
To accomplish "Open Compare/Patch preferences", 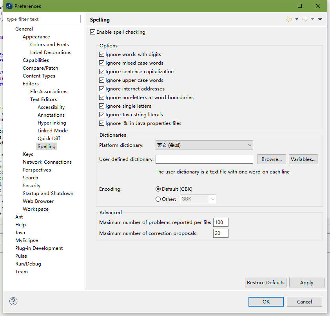I will [40, 68].
